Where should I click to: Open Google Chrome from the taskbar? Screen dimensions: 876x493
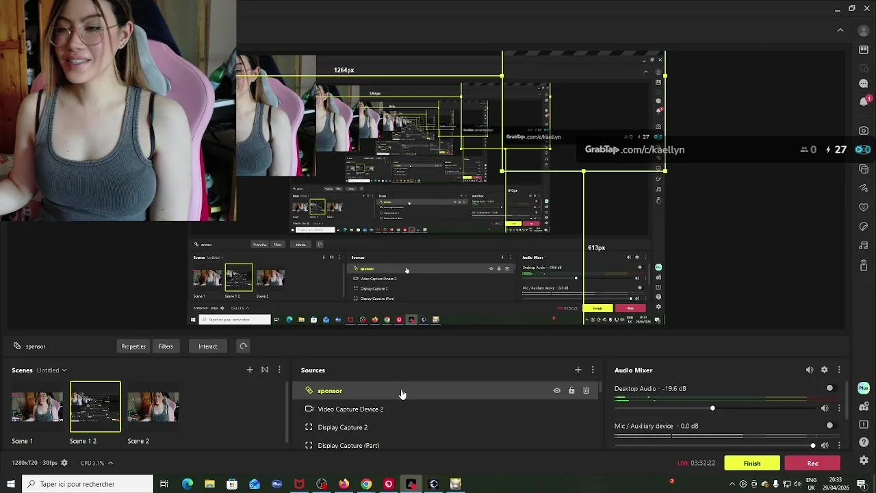coord(366,484)
